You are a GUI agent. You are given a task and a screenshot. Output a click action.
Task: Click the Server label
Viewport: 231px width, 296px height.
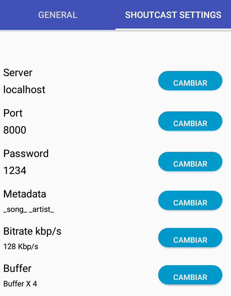click(18, 73)
